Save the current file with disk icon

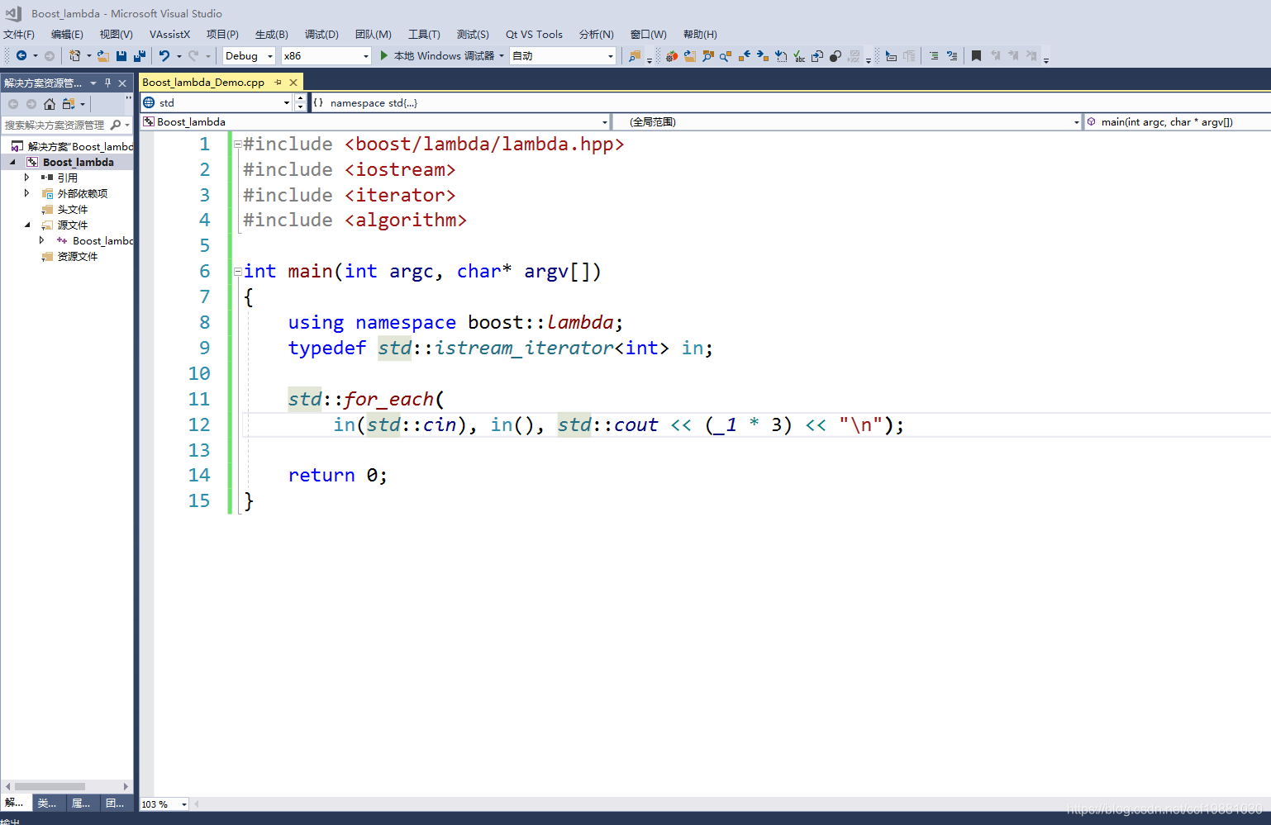pyautogui.click(x=121, y=56)
